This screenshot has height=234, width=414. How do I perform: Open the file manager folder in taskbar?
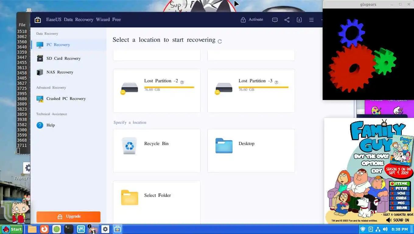click(32, 229)
